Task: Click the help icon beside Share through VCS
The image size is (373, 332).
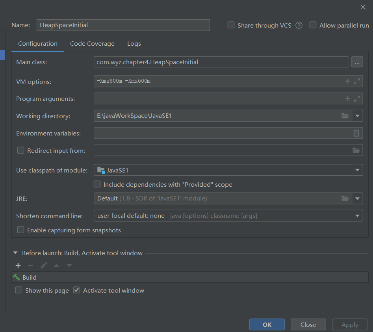Action: (299, 25)
